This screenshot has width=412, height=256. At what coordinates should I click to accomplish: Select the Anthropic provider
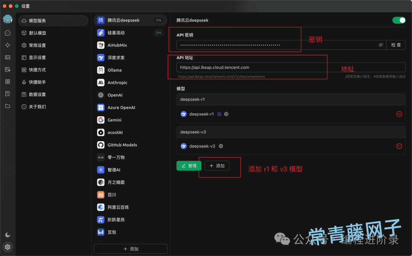pos(130,82)
